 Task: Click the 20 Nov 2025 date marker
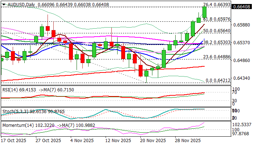coord(153,141)
